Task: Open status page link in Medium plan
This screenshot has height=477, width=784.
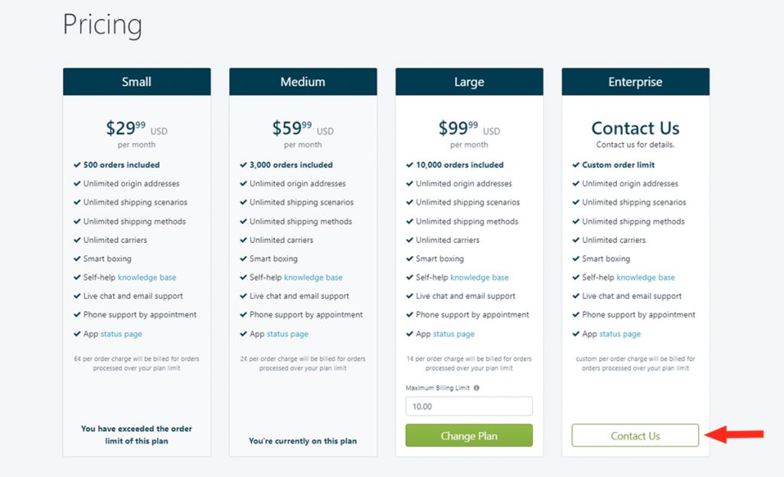Action: click(288, 334)
